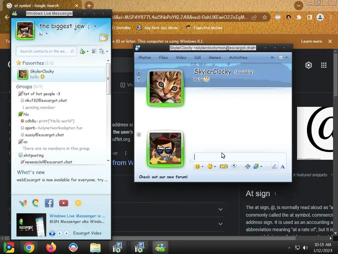
Task: Click contact nkcf32@escargot.chat
Action: click(46, 101)
